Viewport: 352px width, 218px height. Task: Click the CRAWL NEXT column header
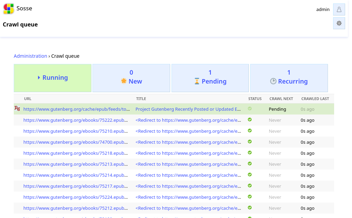281,99
